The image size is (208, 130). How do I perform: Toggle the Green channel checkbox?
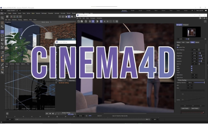coord(192,68)
